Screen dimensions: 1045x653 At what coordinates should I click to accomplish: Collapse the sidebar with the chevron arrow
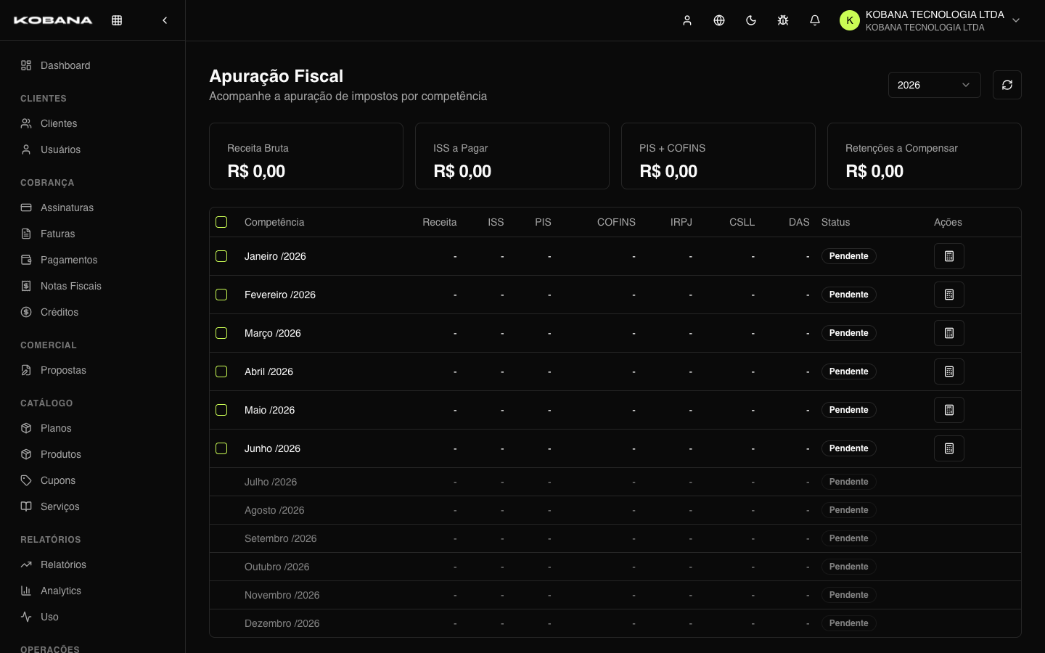(165, 20)
